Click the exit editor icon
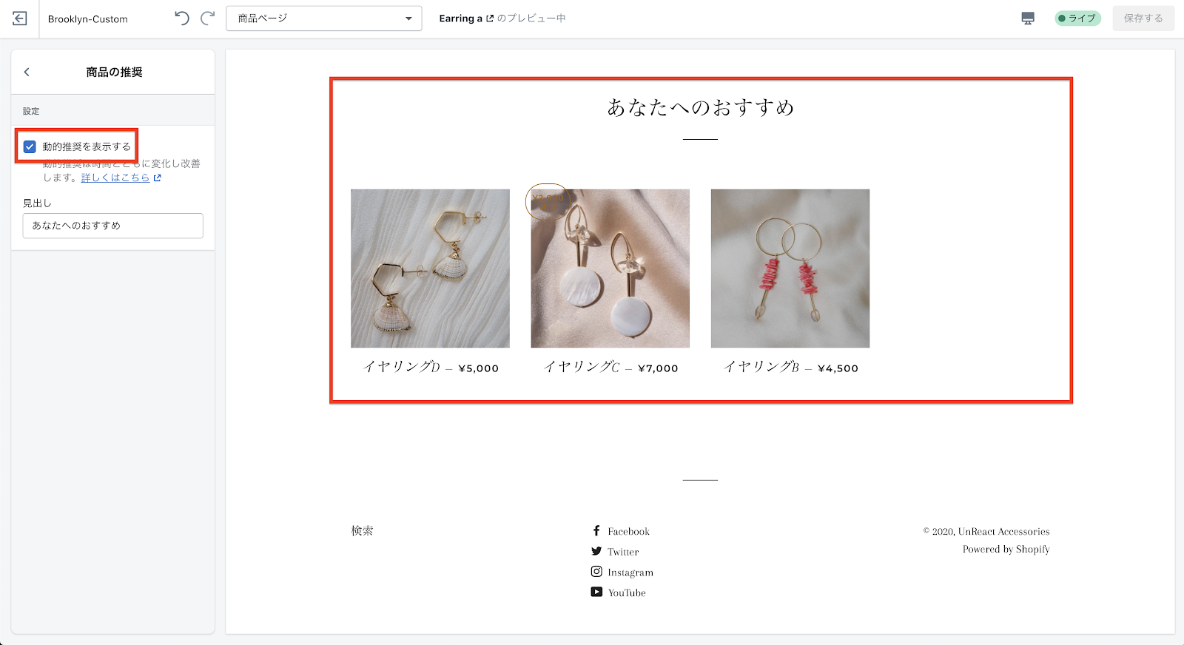Image resolution: width=1184 pixels, height=645 pixels. click(x=20, y=18)
